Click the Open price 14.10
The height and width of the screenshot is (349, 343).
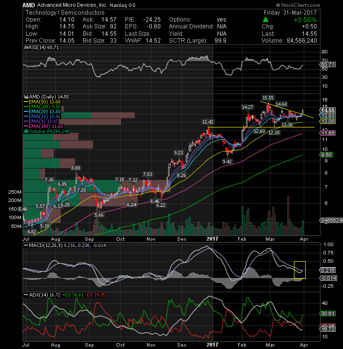click(67, 20)
